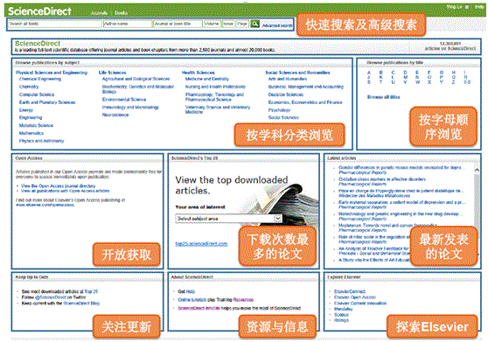Browse Economics, Econometrics and Finance

click(305, 102)
